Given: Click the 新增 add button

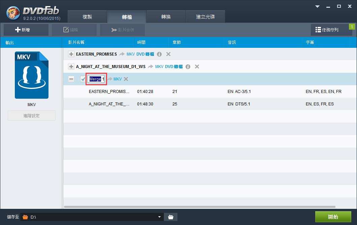Looking at the screenshot, I should (26, 30).
